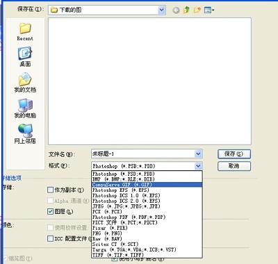Choose Photoshop DCS 2.0 (*.EPS) format
The width and height of the screenshot is (278, 264).
[147, 201]
